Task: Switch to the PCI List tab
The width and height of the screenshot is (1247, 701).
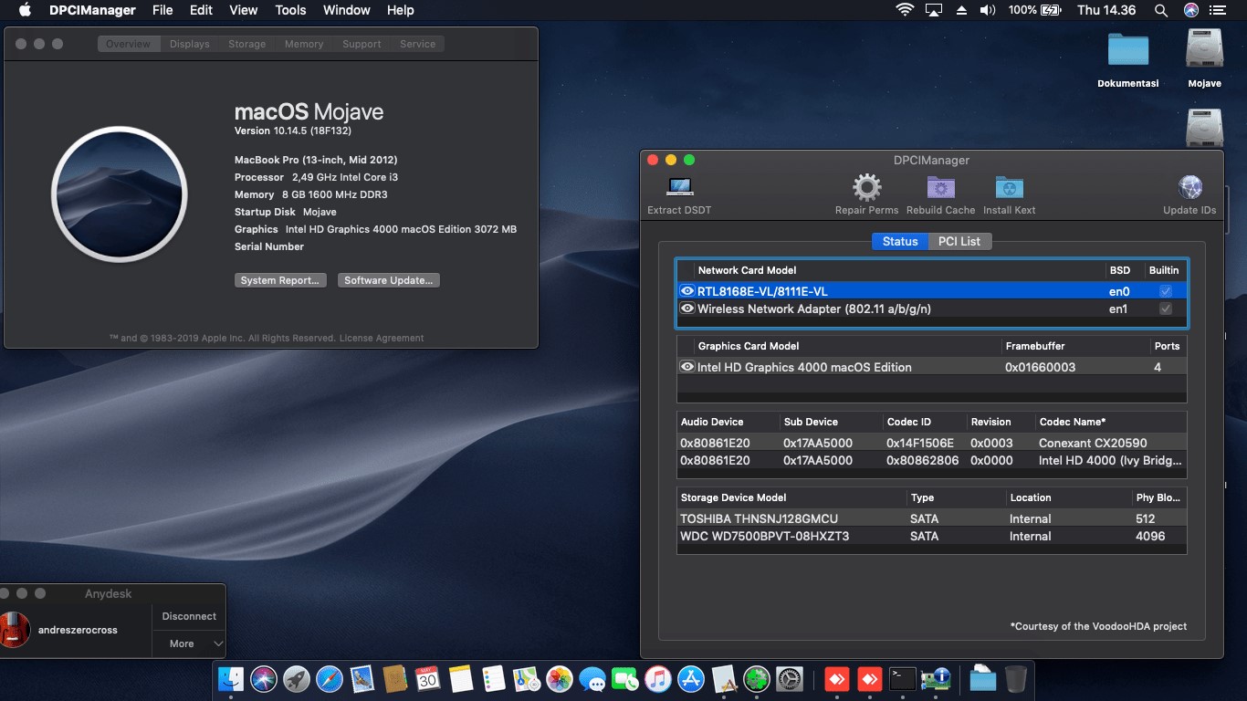Action: 959,241
